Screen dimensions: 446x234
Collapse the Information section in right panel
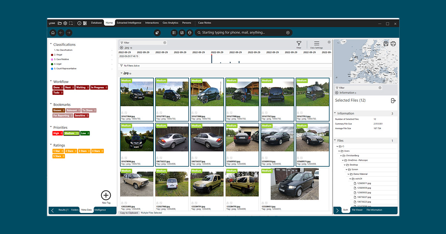[335, 113]
